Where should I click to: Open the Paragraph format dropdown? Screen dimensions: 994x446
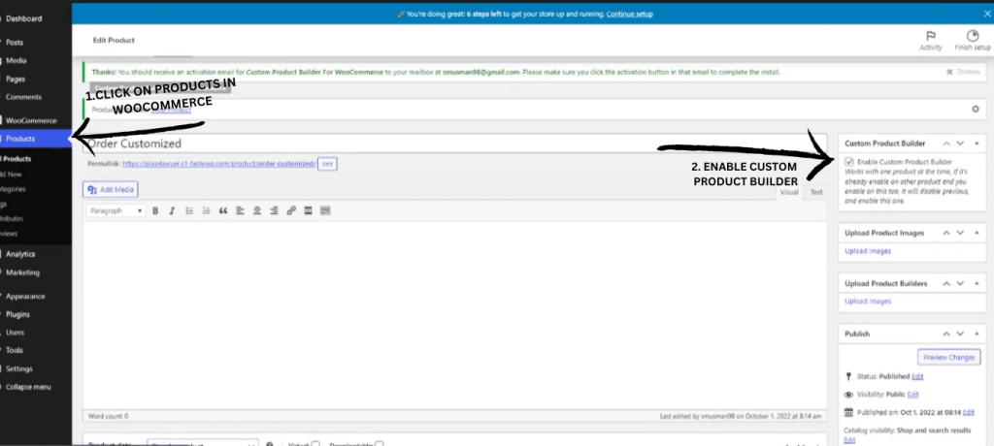pos(116,211)
